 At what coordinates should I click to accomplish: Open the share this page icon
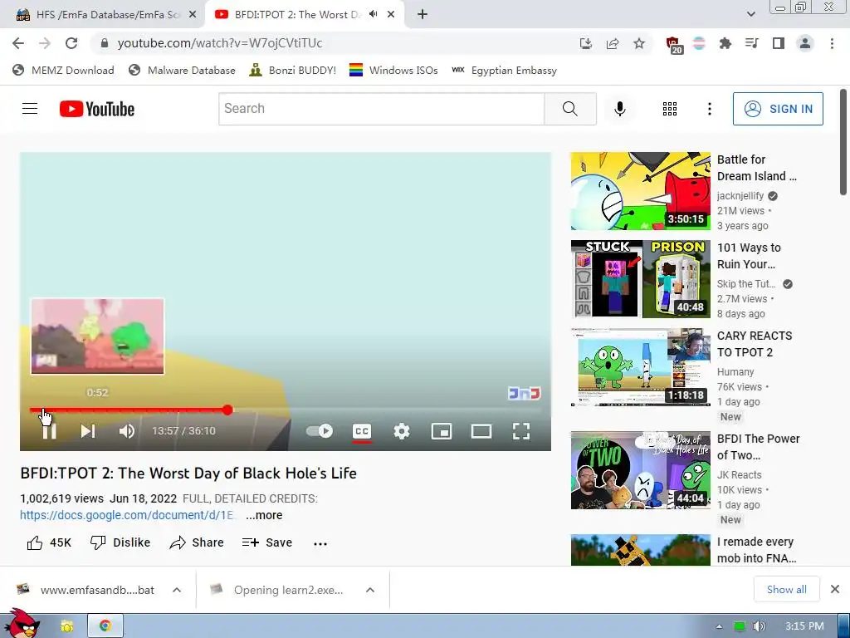point(613,43)
